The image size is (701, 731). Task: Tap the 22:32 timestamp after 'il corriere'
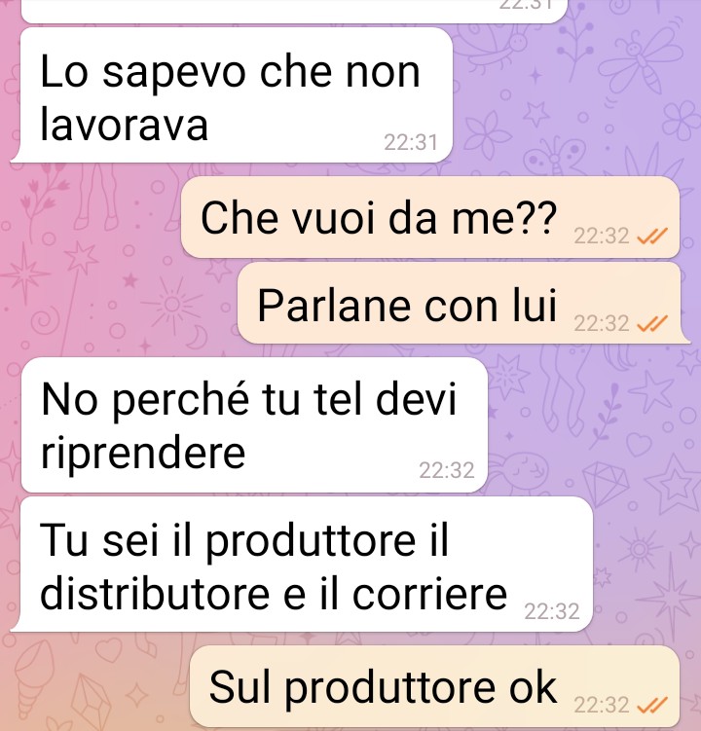pyautogui.click(x=552, y=611)
